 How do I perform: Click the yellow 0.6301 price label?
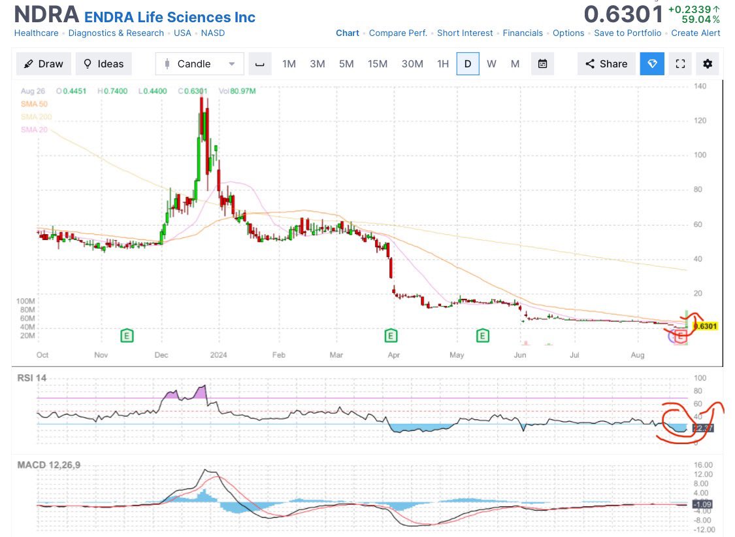pos(706,325)
